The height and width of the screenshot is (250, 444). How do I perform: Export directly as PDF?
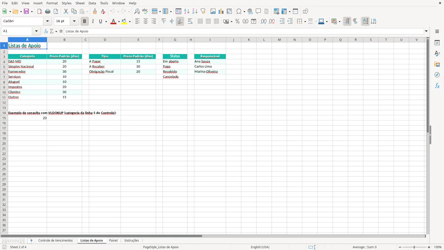click(40, 11)
